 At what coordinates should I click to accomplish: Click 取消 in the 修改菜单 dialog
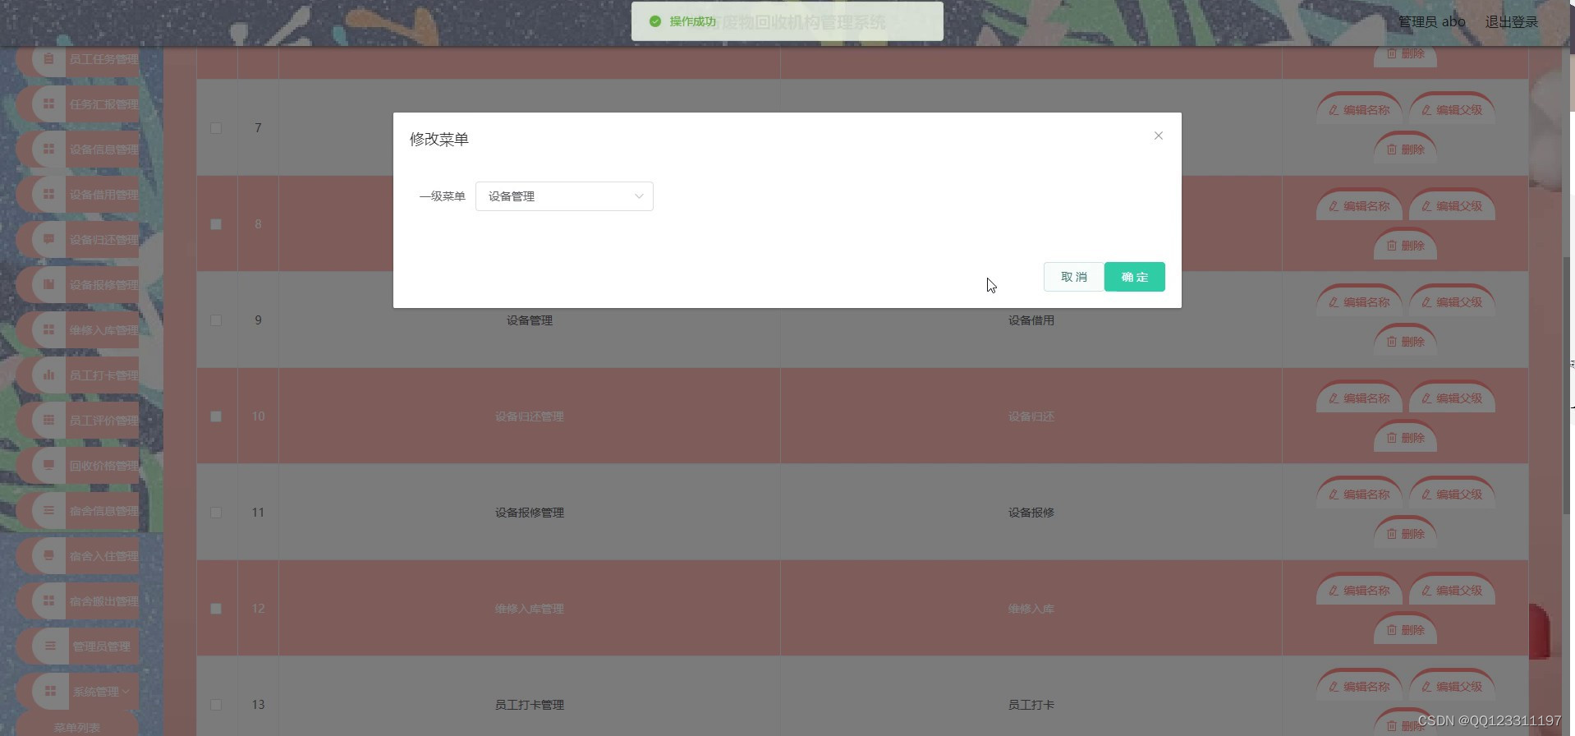1073,277
